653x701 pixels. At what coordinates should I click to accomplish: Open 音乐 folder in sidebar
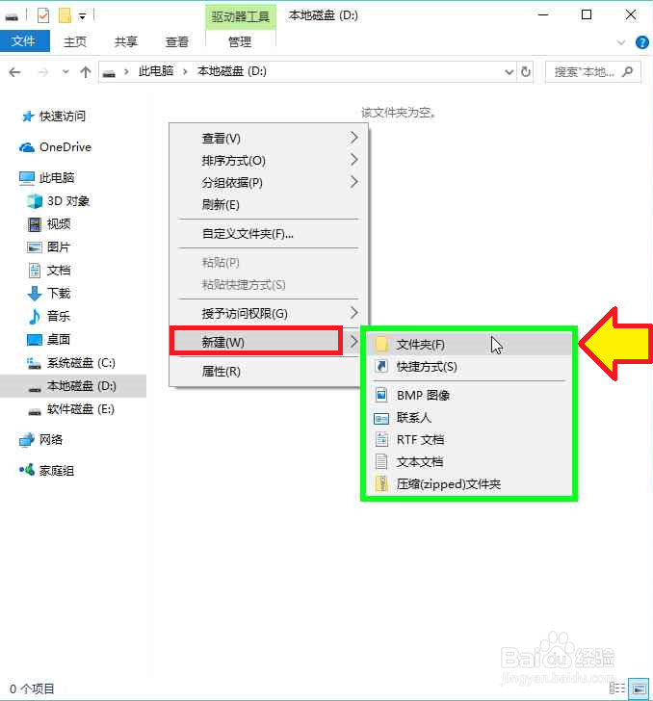coord(59,317)
